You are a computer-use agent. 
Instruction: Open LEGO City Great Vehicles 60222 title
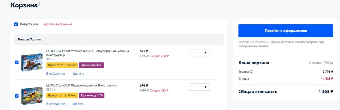[88, 53]
